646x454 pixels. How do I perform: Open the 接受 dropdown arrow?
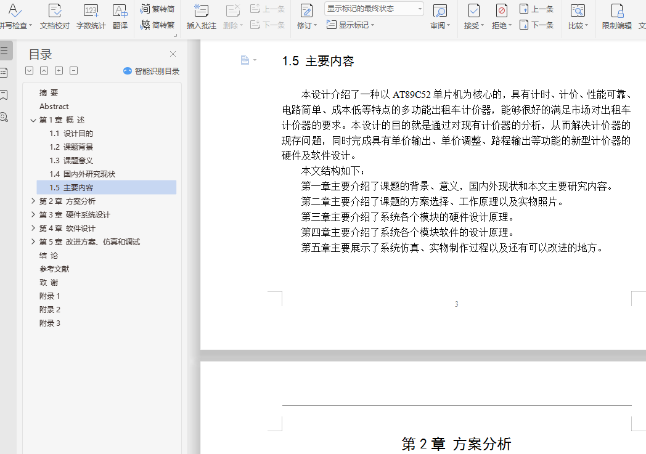pyautogui.click(x=483, y=25)
